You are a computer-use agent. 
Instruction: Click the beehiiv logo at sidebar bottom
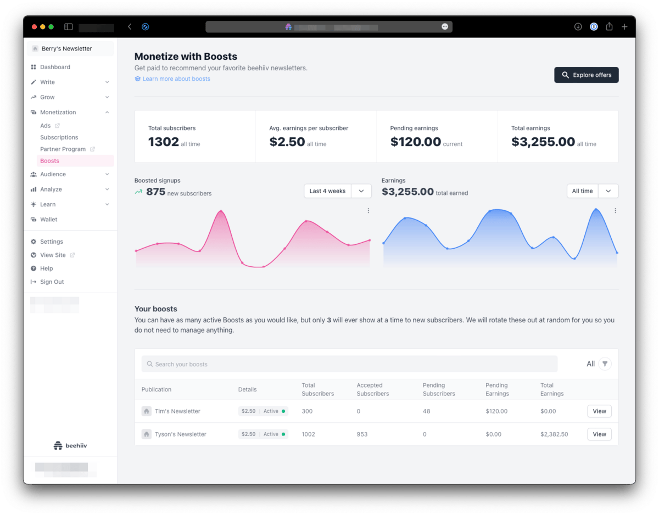(70, 446)
